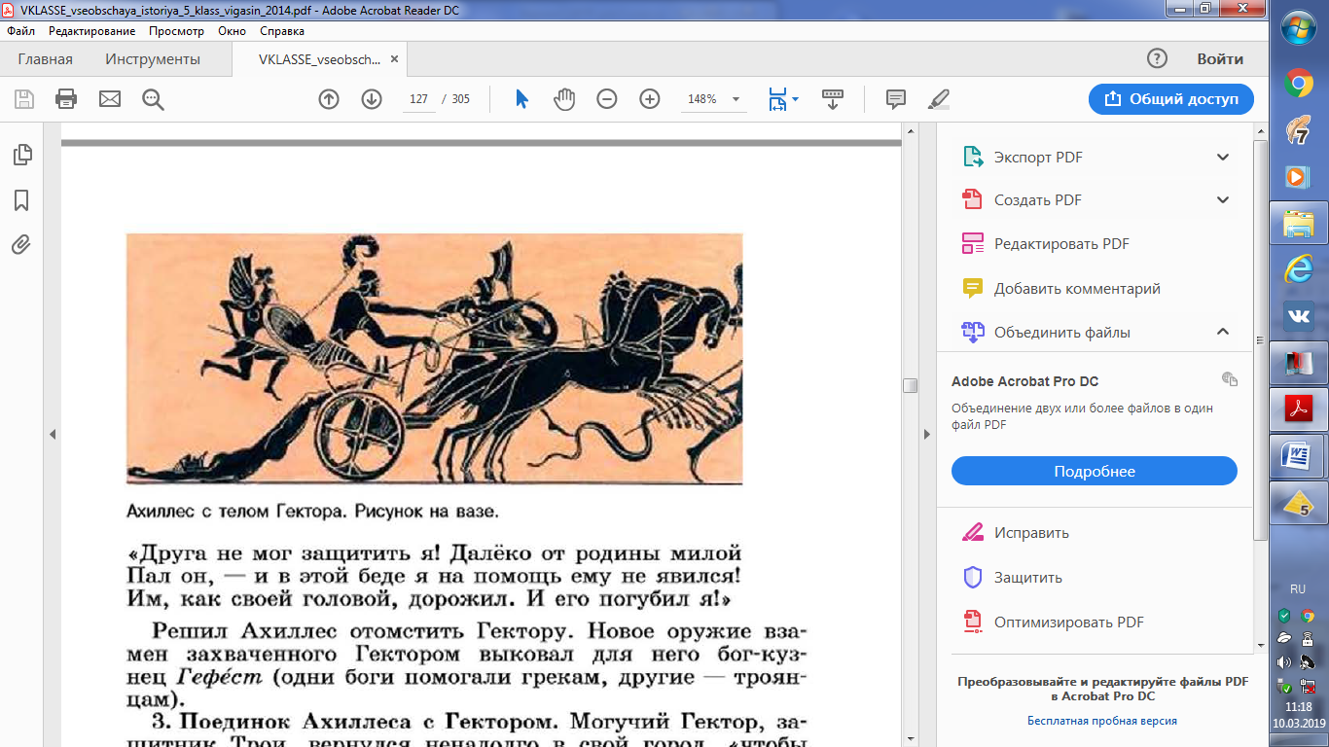
Task: Open the Справка menu
Action: pyautogui.click(x=282, y=31)
